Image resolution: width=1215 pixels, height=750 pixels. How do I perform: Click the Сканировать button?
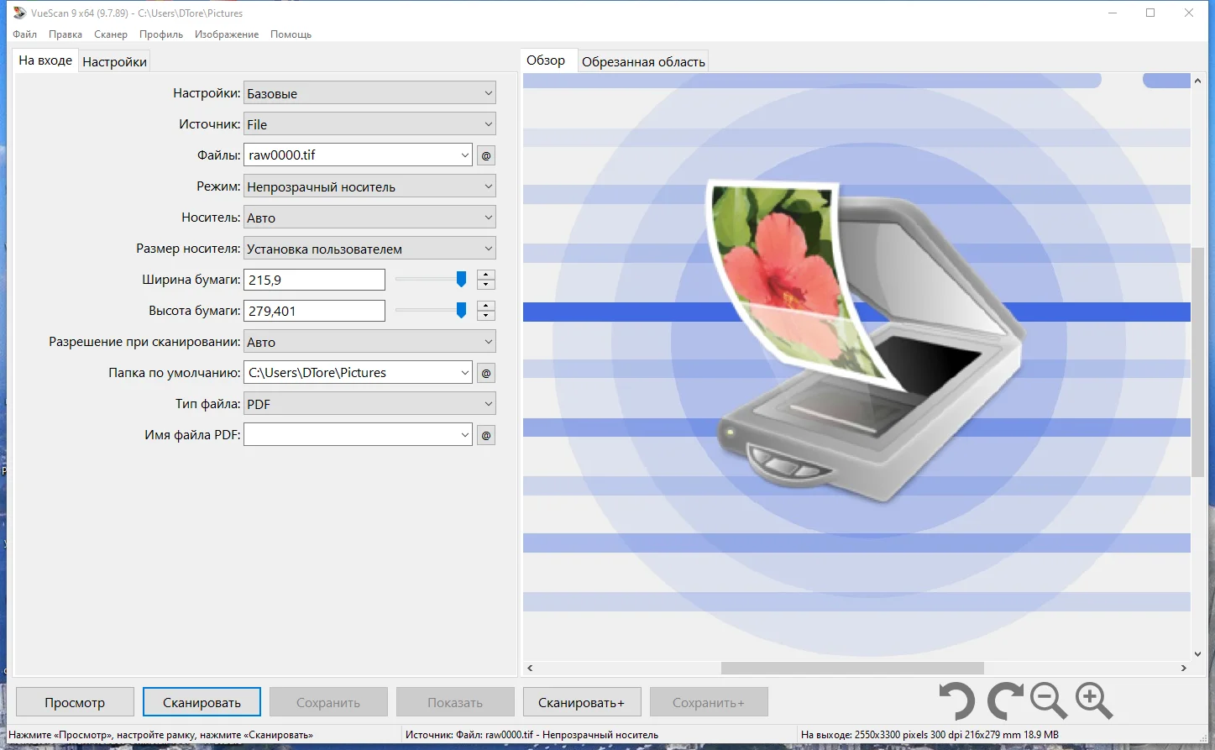pos(202,702)
